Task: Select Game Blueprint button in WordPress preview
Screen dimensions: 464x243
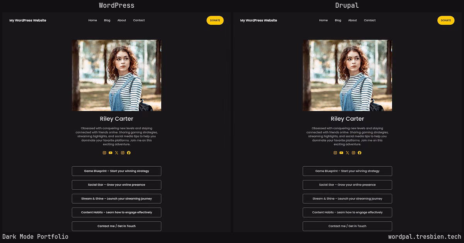Action: pos(116,171)
